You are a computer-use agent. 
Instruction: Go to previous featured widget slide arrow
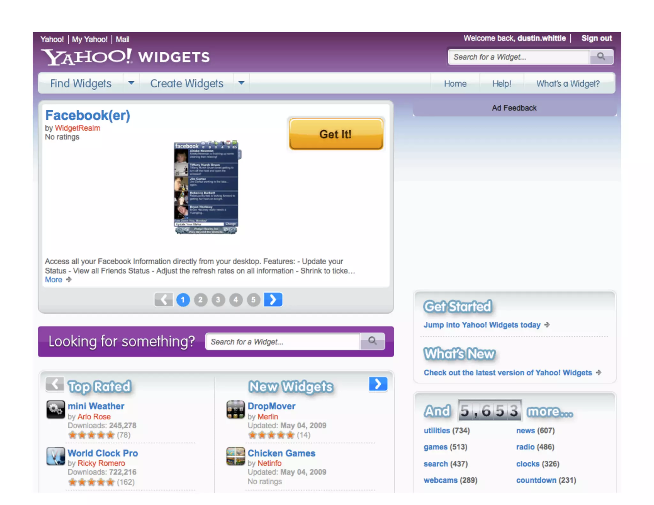point(164,299)
